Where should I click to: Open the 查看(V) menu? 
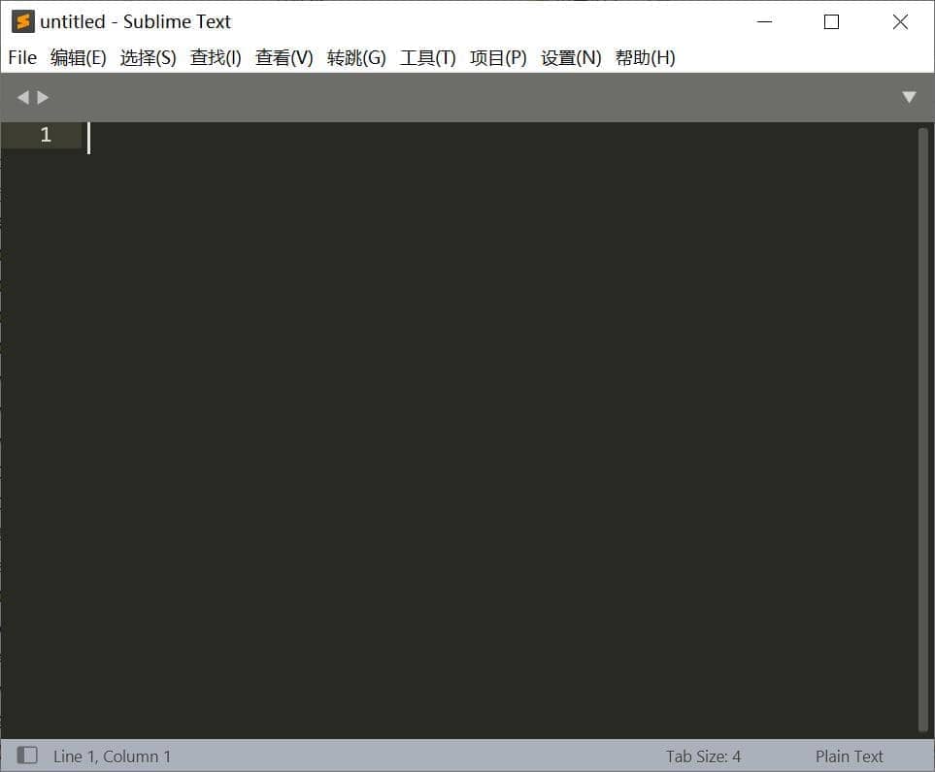(283, 57)
